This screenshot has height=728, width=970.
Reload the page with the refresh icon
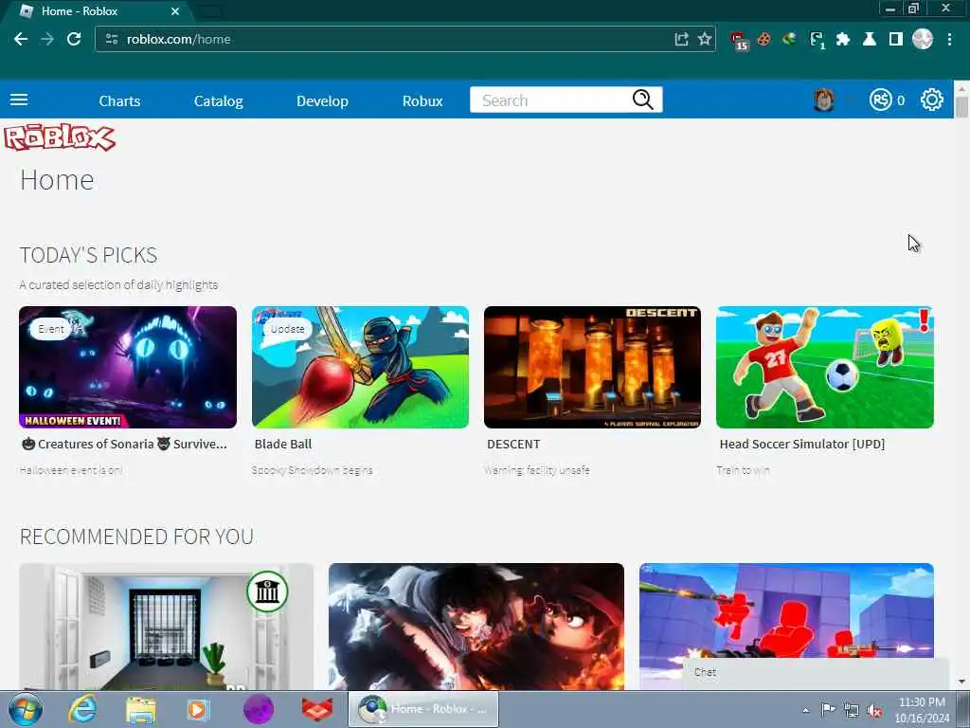(74, 39)
